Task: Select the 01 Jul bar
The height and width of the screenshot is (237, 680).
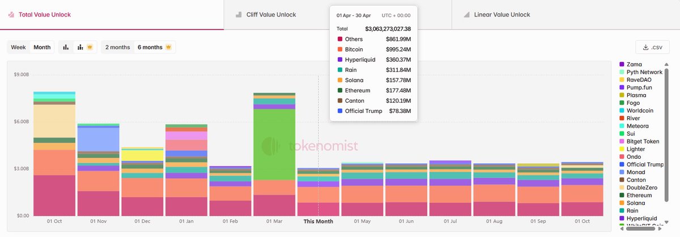Action: click(x=450, y=188)
